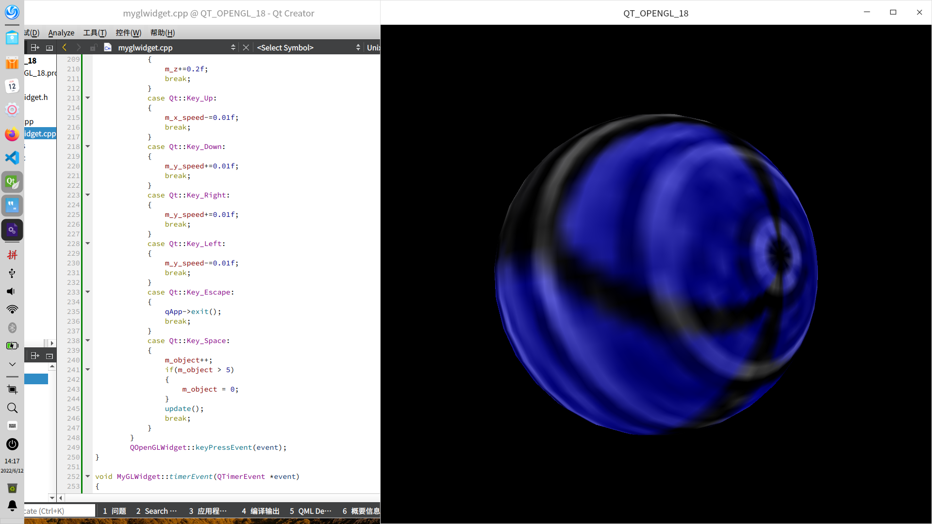Open Firefox from the dock
The width and height of the screenshot is (932, 524).
(x=12, y=134)
